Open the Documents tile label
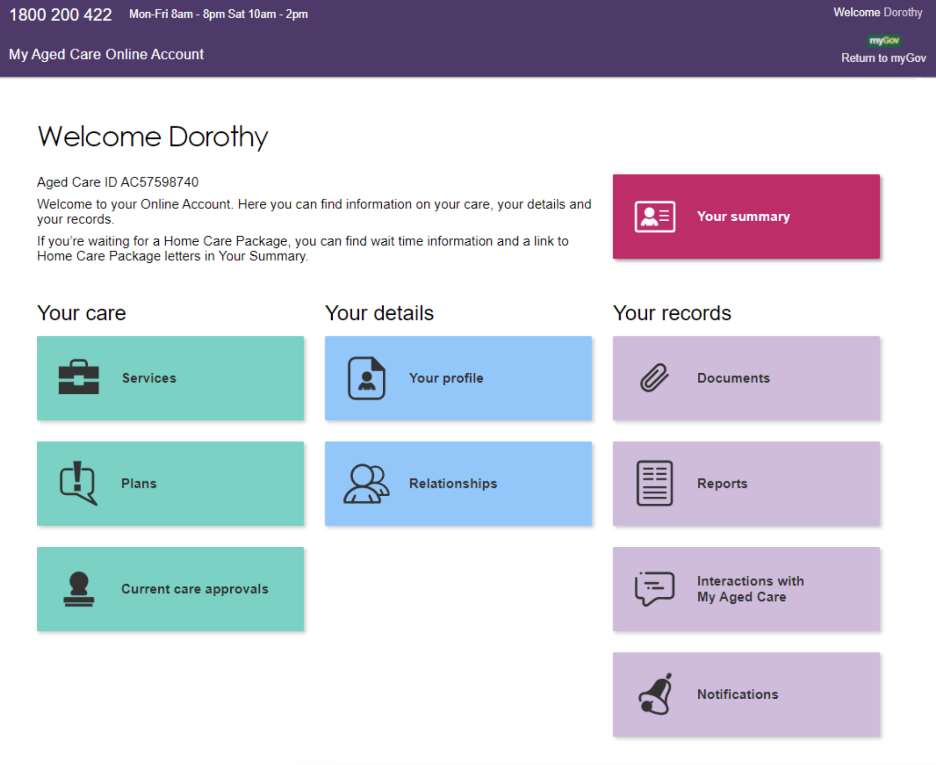Viewport: 936px width, 765px height. (x=733, y=378)
